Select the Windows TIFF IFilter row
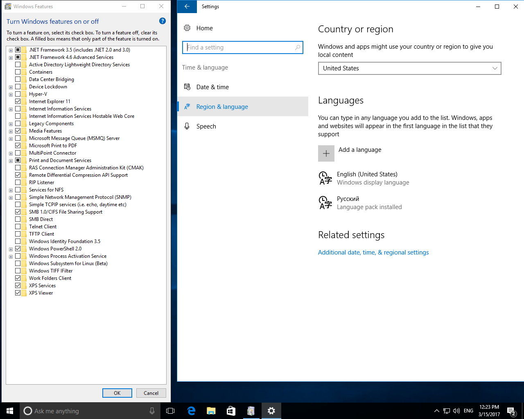Screen dimensions: 524x419 click(x=51, y=270)
